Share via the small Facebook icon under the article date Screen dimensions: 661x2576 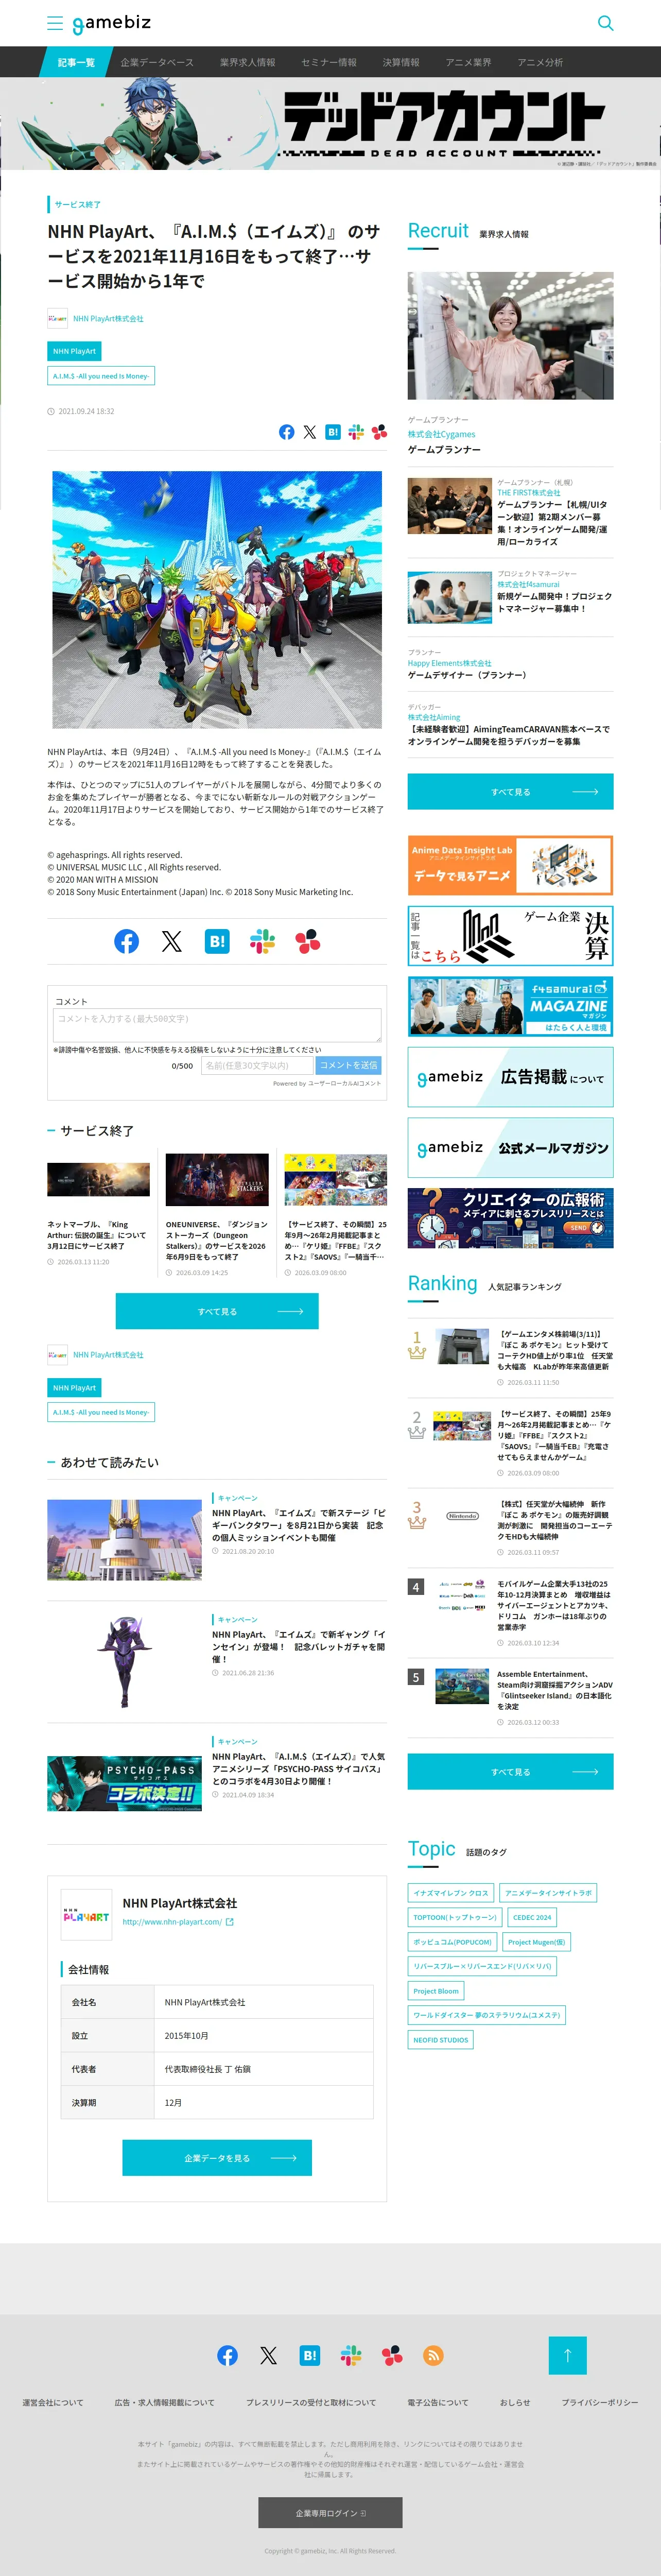[287, 432]
